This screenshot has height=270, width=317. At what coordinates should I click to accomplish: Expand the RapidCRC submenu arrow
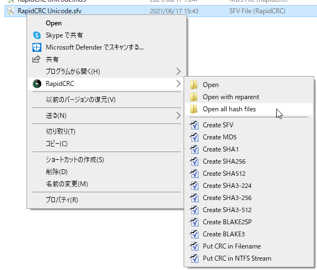pyautogui.click(x=178, y=83)
